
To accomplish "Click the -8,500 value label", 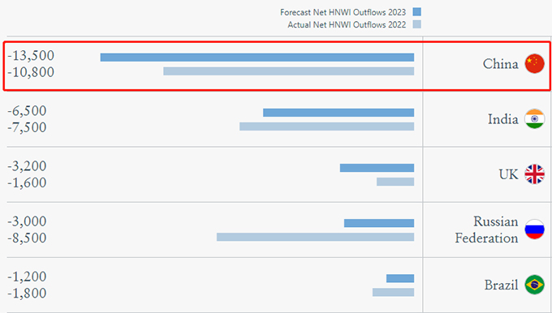I will click(x=27, y=238).
